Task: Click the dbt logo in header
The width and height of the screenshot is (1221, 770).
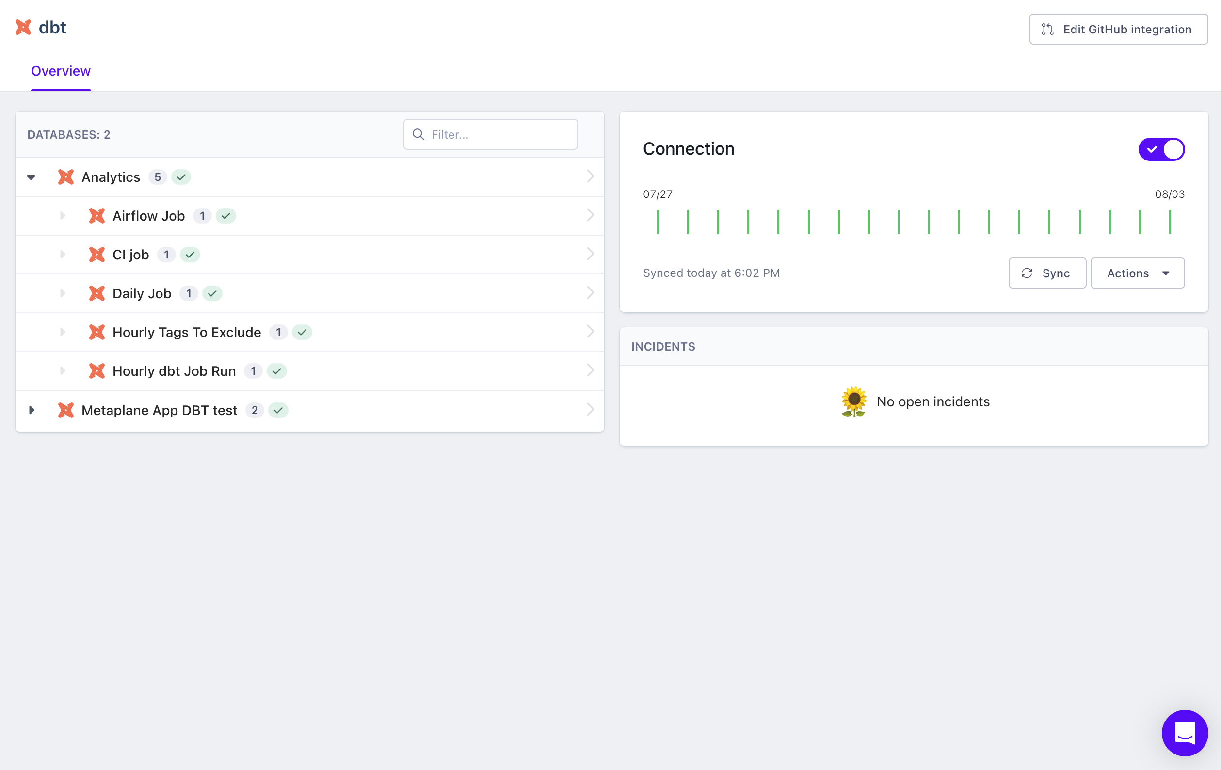Action: coord(23,27)
